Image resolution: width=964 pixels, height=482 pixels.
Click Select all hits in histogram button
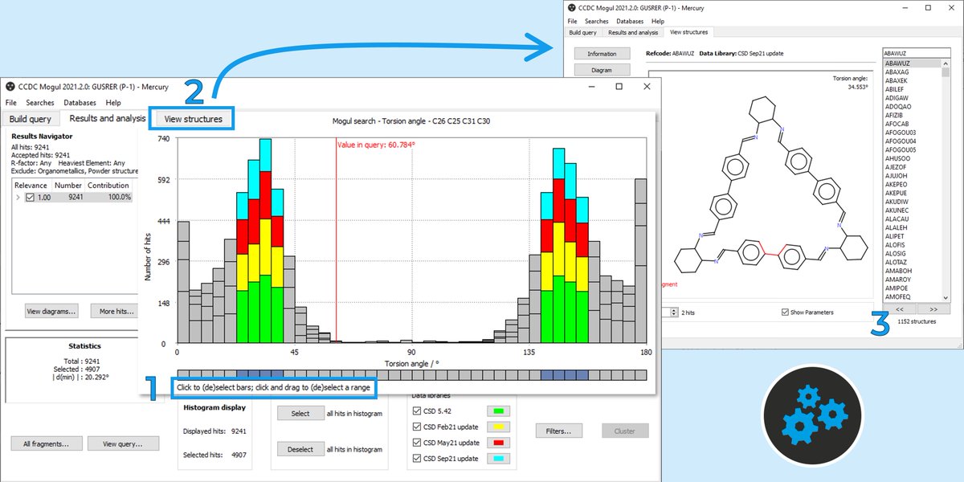300,414
